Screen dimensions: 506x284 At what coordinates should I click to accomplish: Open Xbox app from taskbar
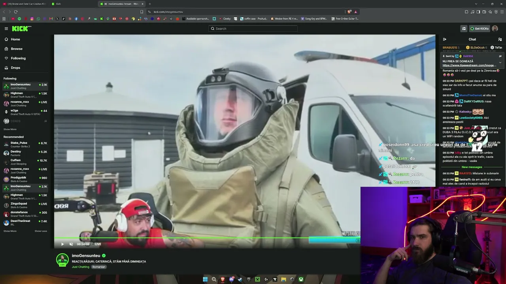click(301, 279)
